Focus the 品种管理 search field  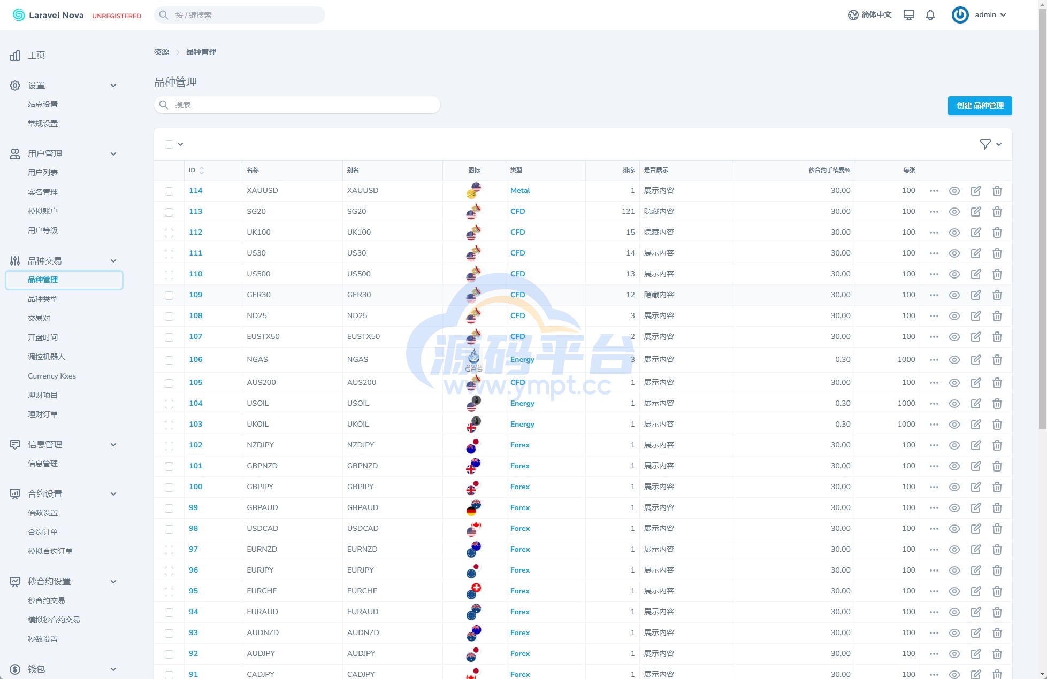point(297,105)
